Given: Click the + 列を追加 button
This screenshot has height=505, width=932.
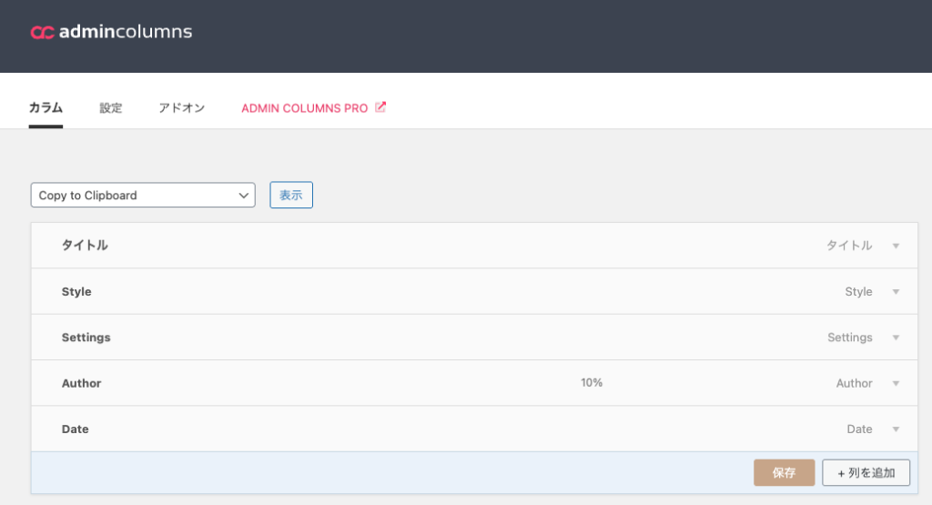Looking at the screenshot, I should point(866,473).
